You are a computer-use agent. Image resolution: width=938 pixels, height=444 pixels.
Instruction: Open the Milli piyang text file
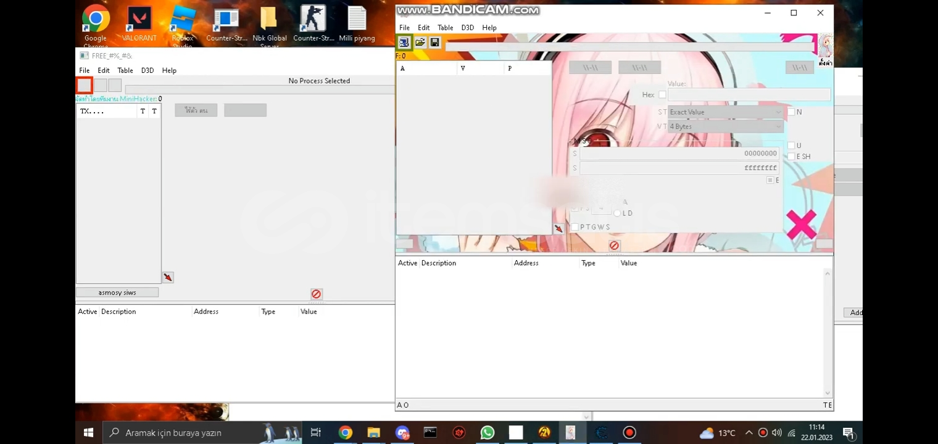point(357,25)
